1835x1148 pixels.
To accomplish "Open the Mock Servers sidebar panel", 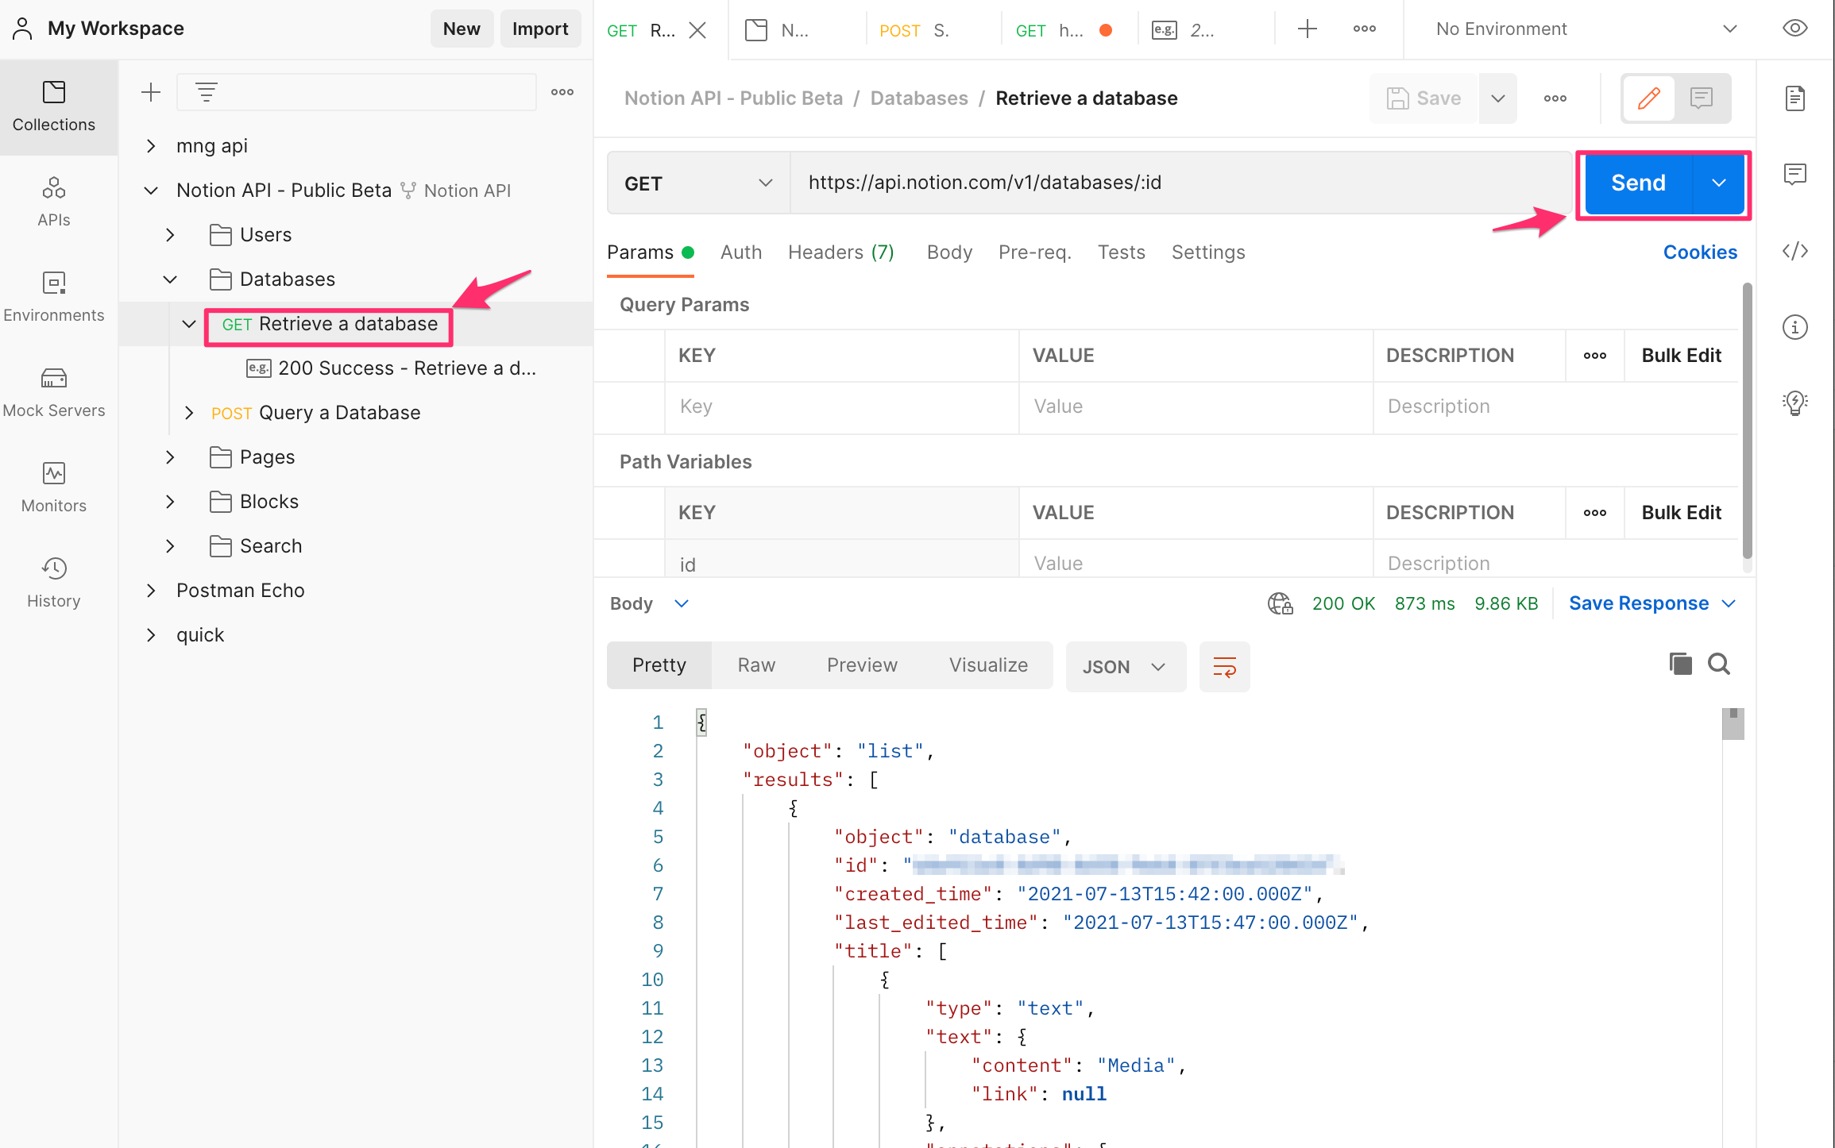I will tap(53, 392).
